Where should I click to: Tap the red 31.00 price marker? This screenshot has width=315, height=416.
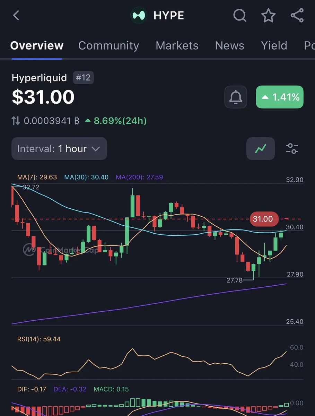pos(263,219)
